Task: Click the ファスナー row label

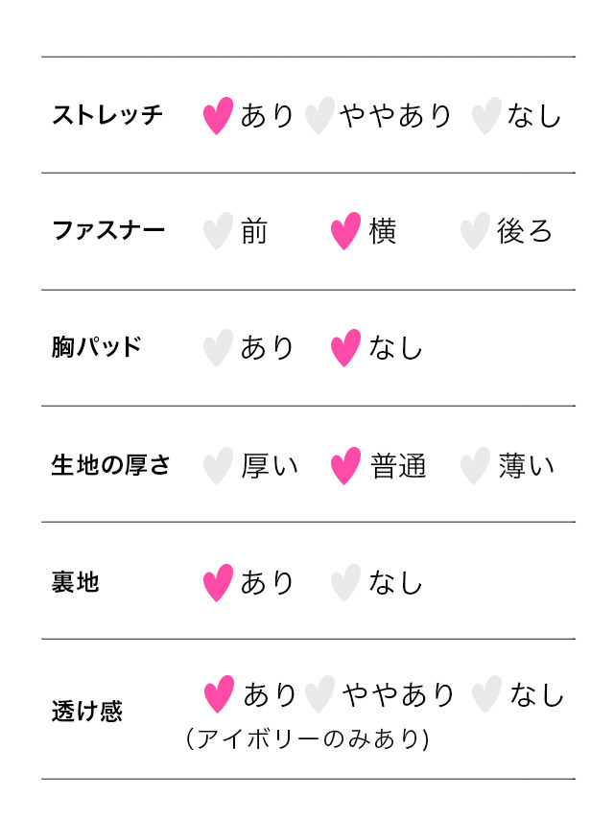Action: (x=107, y=231)
